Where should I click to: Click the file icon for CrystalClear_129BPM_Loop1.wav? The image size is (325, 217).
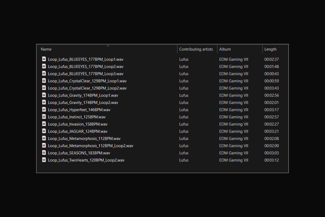coord(44,81)
